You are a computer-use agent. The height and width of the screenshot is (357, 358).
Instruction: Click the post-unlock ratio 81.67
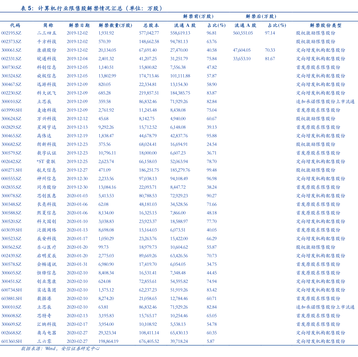(270, 59)
